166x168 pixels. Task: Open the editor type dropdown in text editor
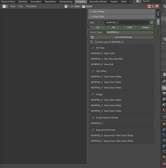pyautogui.click(x=5, y=6)
